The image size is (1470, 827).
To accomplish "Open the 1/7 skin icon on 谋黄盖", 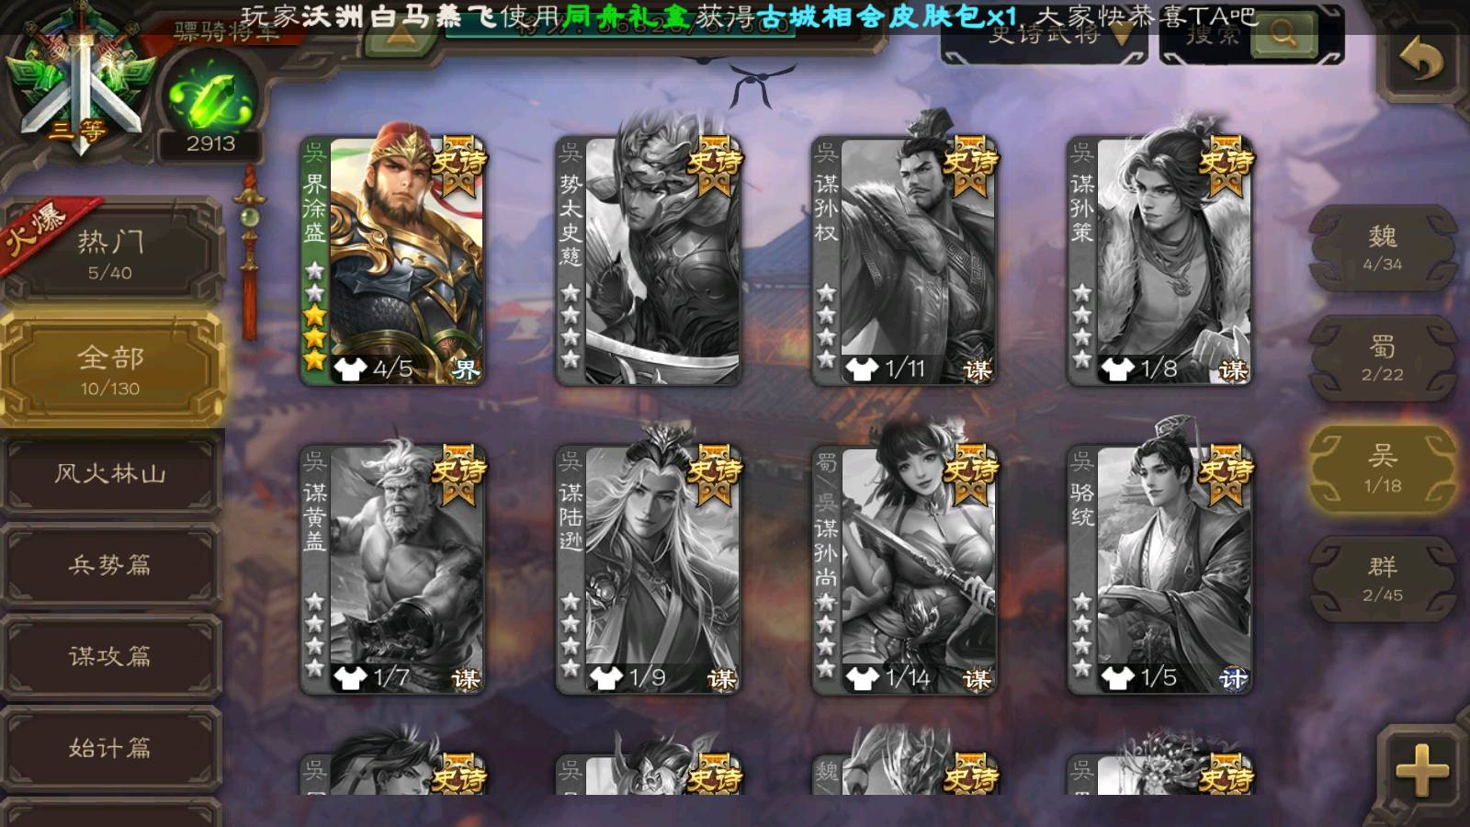I will pos(350,677).
